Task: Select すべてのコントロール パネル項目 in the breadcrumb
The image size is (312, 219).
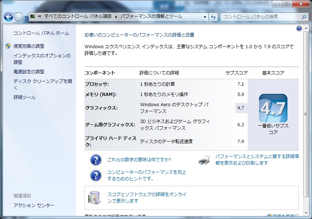Action: (78, 17)
